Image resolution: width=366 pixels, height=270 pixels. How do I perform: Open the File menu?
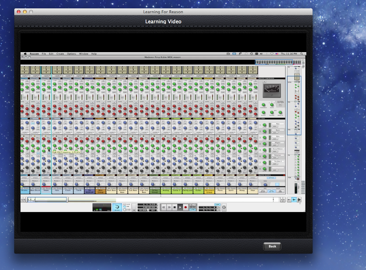click(x=44, y=54)
